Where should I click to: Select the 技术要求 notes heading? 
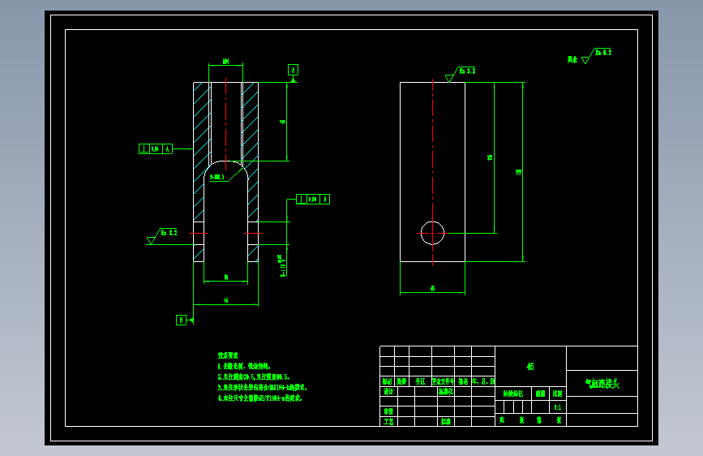[x=228, y=355]
